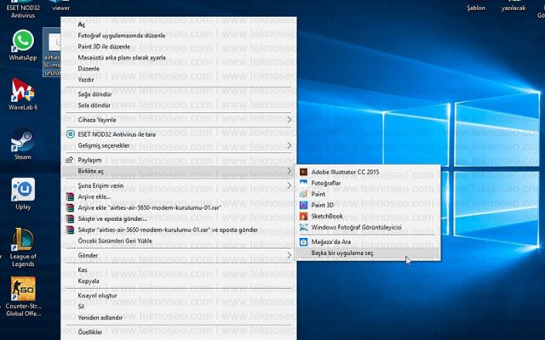Select the Steam desktop icon

click(x=23, y=144)
